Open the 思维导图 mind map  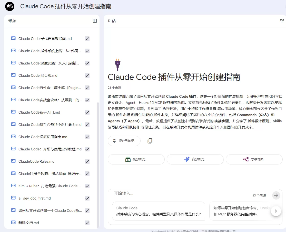[254, 159]
